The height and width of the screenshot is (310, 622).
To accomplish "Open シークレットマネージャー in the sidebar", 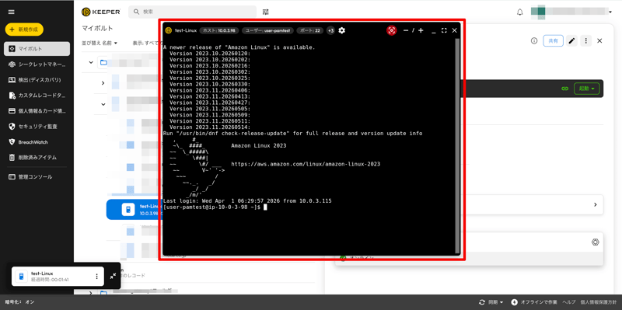I will pos(37,64).
